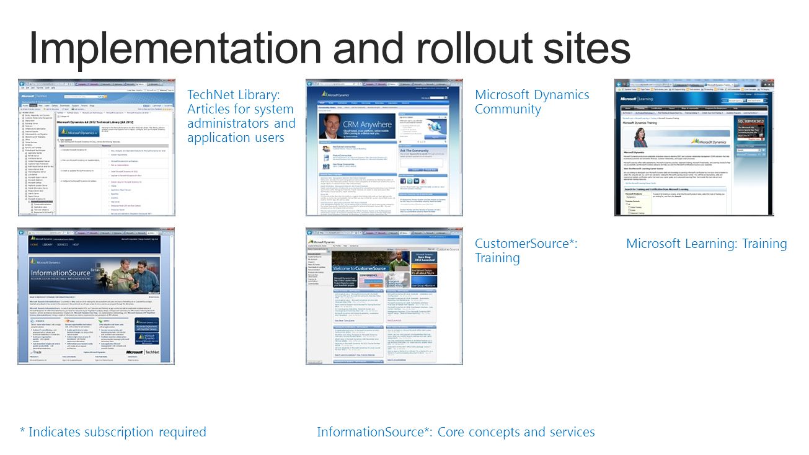This screenshot has height=455, width=809.
Task: Select HOME in InformationSource navigation bar
Action: pos(34,245)
